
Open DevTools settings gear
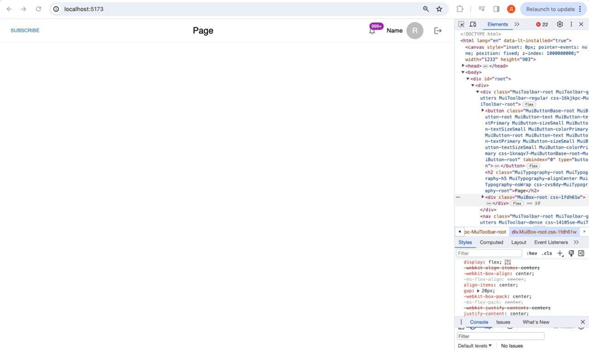click(560, 24)
